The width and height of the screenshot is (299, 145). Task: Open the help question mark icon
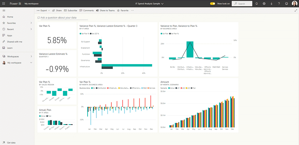click(x=279, y=4)
